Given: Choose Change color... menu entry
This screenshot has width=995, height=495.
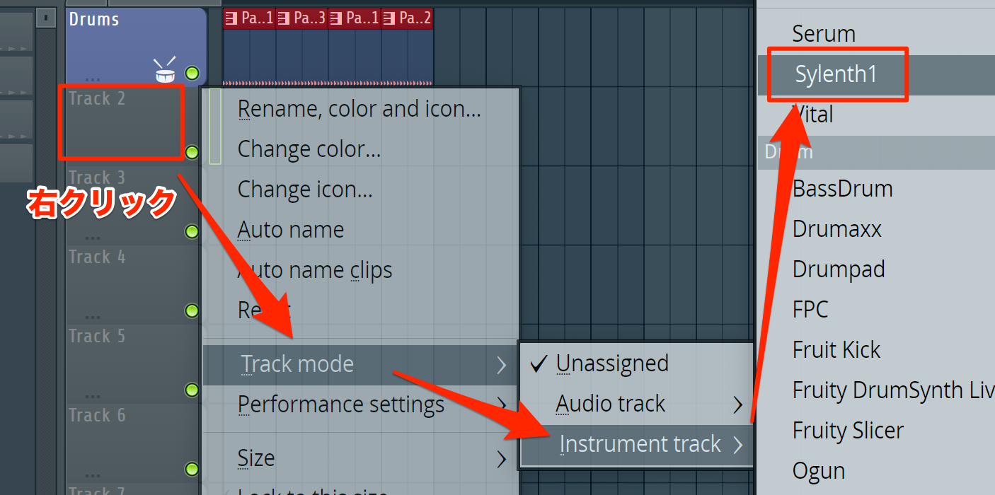Looking at the screenshot, I should click(x=309, y=149).
